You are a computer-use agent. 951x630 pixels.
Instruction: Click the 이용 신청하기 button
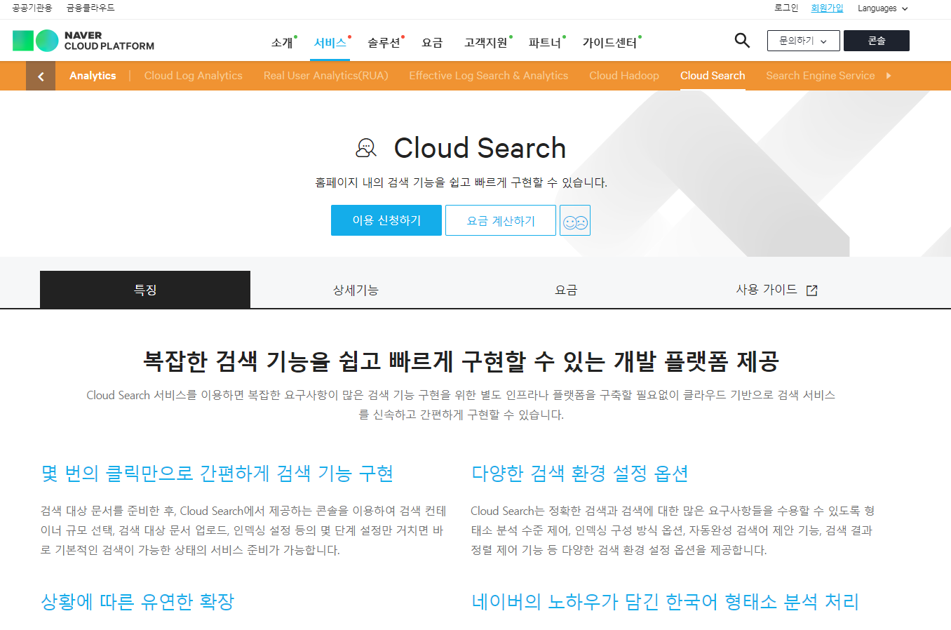point(386,220)
